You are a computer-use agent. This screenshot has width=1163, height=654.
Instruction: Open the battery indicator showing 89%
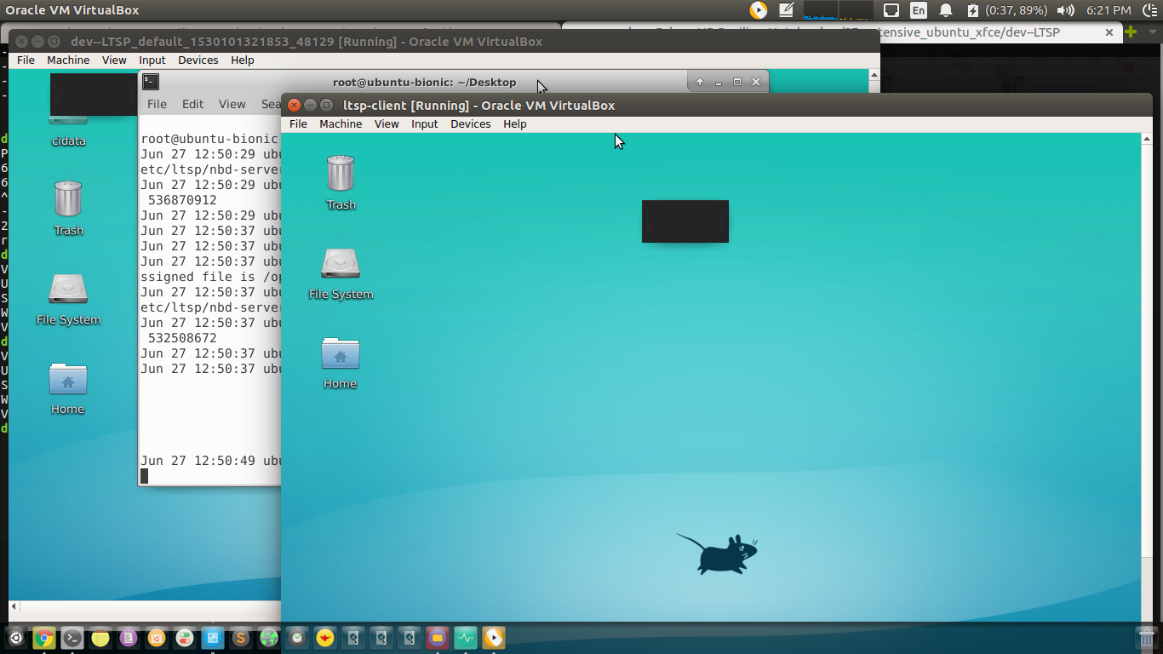pyautogui.click(x=1007, y=10)
